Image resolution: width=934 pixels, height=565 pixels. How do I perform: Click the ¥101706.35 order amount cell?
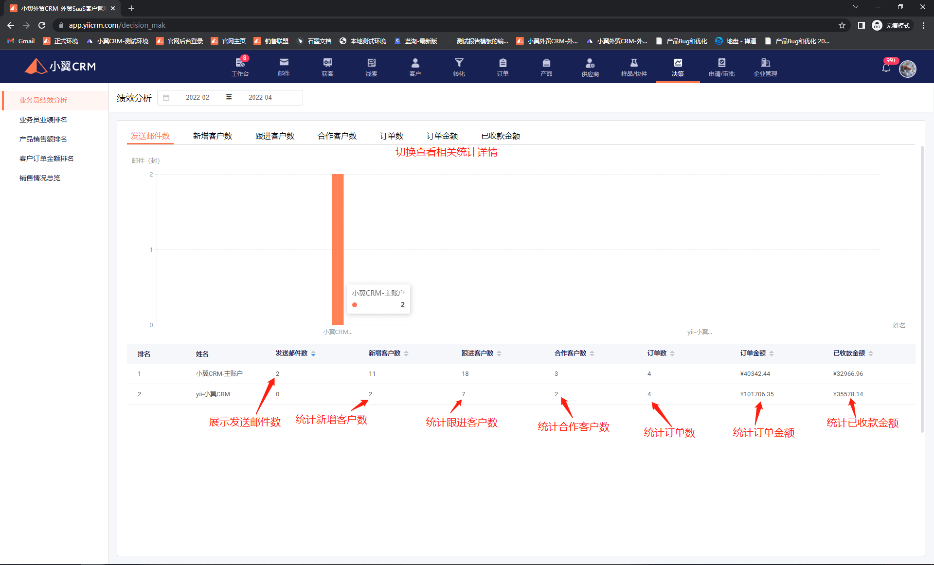click(x=757, y=394)
